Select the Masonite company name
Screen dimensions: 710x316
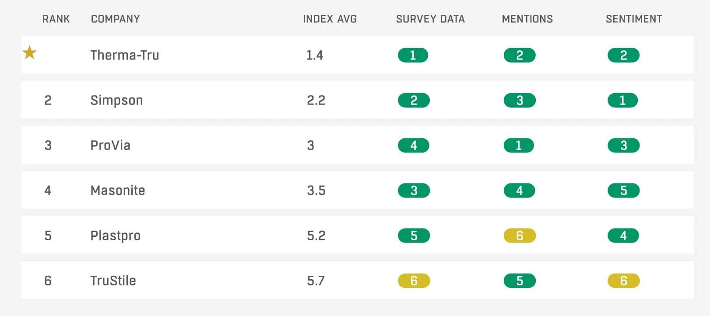[118, 190]
